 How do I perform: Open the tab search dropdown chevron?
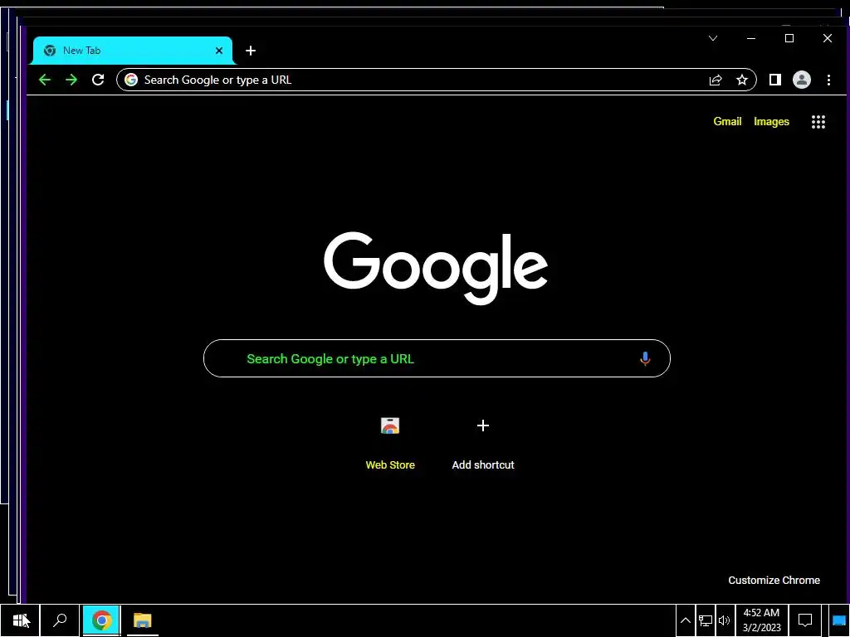pos(713,38)
